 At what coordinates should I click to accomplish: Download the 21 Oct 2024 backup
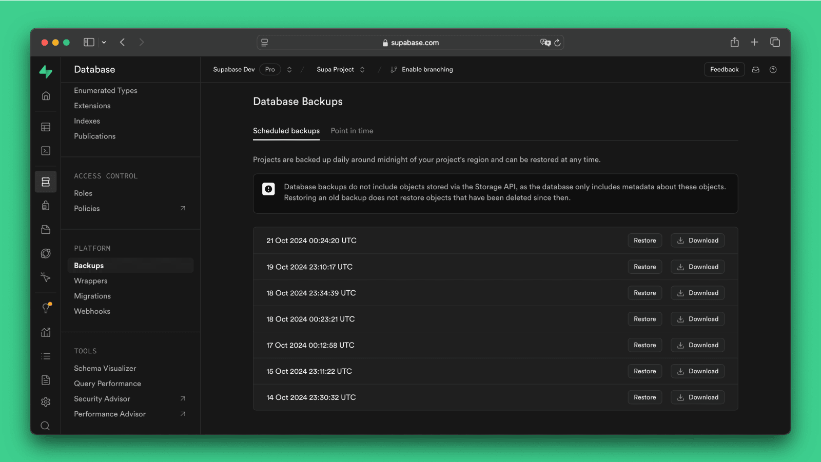pyautogui.click(x=697, y=240)
